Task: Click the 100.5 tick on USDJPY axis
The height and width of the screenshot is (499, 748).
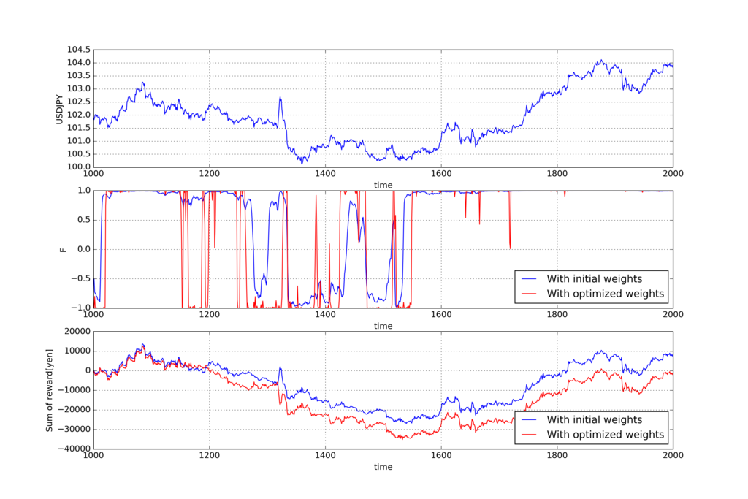Action: (78, 154)
